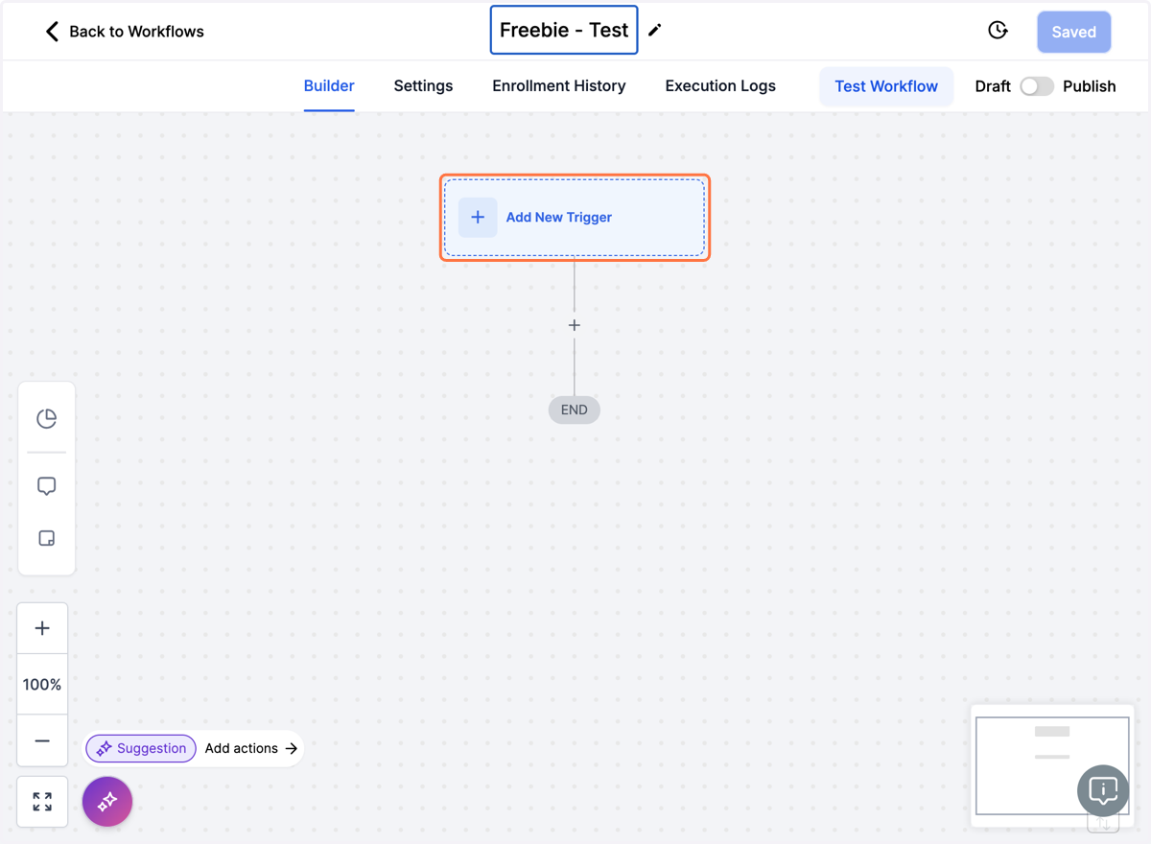Open the AI sparkle assistant button
The height and width of the screenshot is (844, 1151).
point(107,801)
